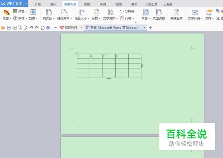
Task: Expand the 纸张方向 dropdown arrow
Action: click(71, 18)
